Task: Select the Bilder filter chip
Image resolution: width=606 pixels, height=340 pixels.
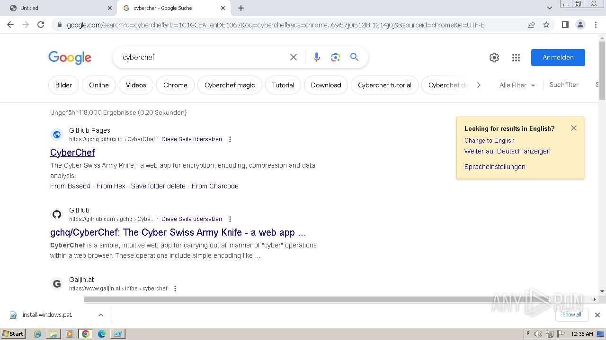Action: point(63,85)
